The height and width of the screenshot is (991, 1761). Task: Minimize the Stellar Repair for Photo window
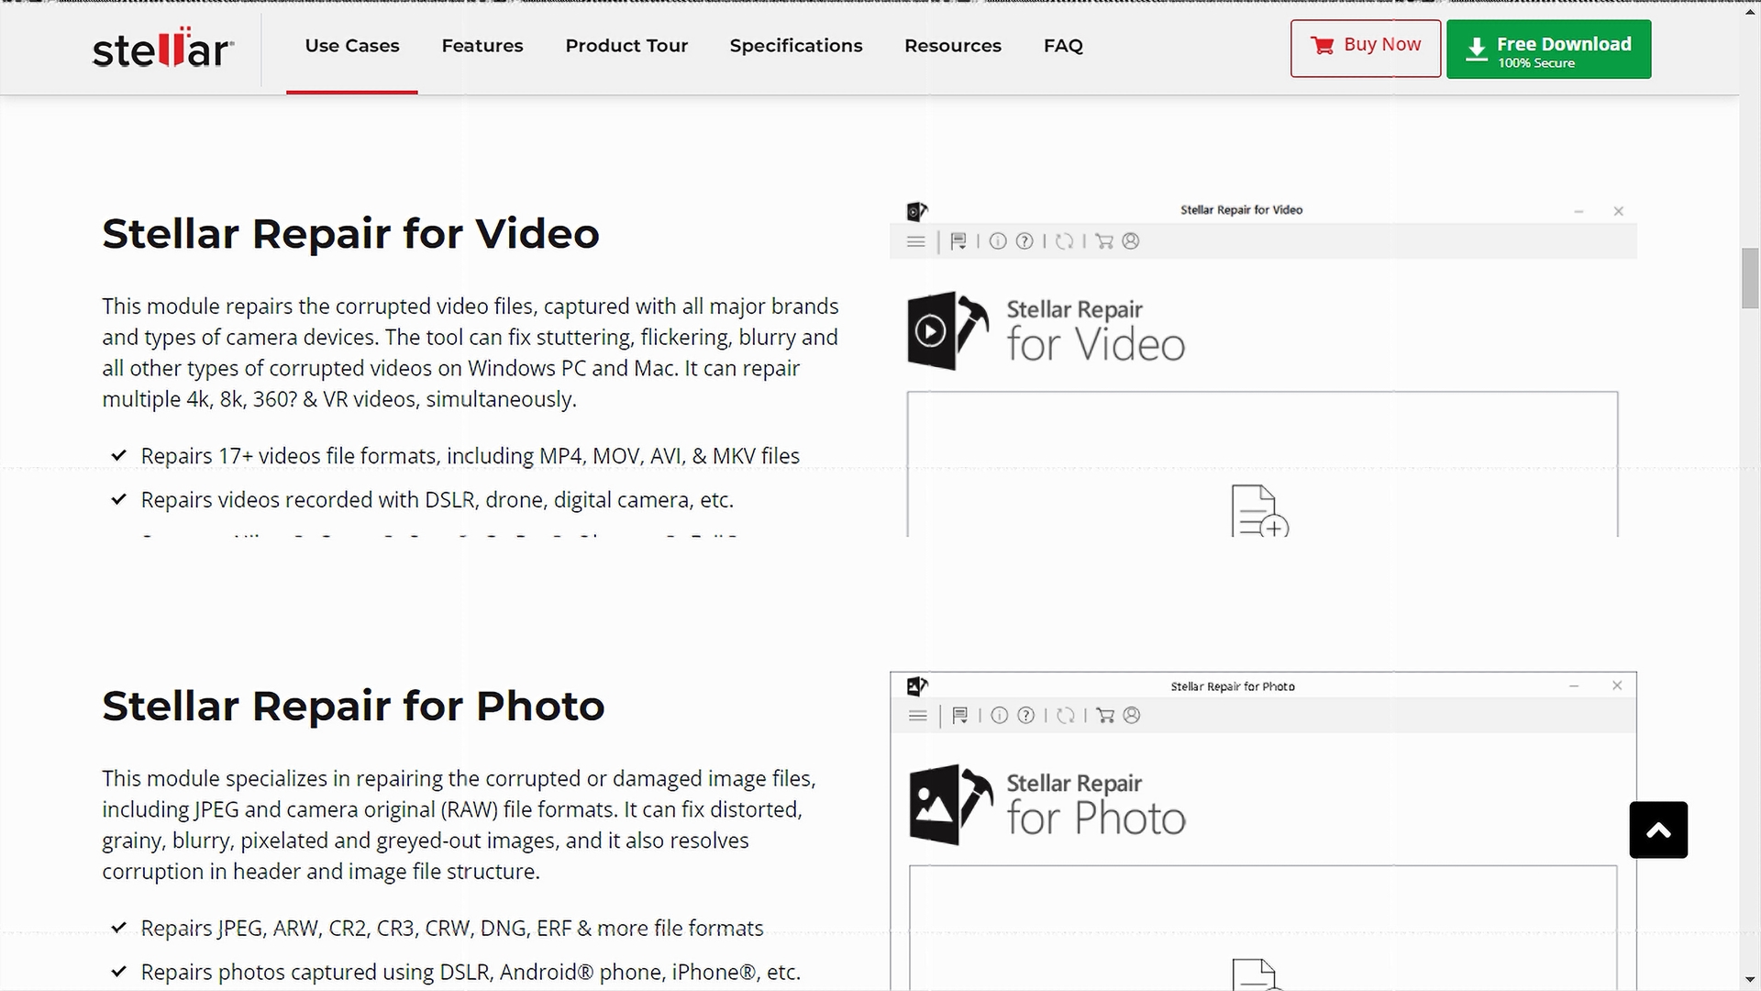coord(1574,686)
